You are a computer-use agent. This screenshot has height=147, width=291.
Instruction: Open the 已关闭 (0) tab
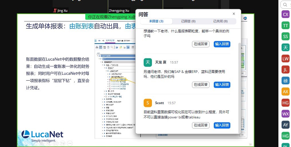(x=220, y=21)
